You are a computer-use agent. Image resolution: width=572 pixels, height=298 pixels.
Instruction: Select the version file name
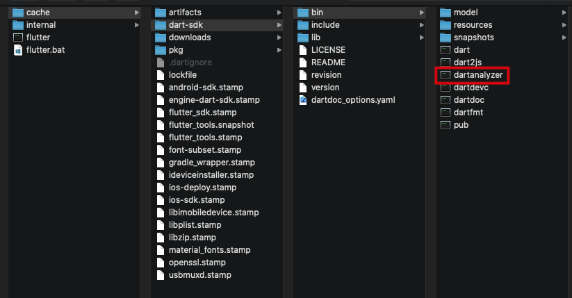pyautogui.click(x=325, y=88)
